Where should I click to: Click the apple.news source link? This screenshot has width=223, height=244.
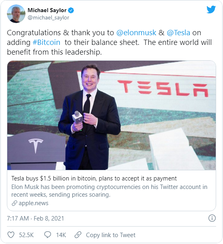coord(34,203)
